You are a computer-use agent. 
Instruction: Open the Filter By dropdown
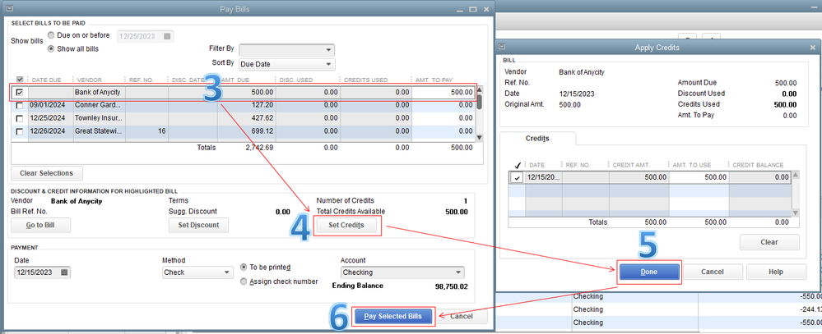[x=287, y=50]
